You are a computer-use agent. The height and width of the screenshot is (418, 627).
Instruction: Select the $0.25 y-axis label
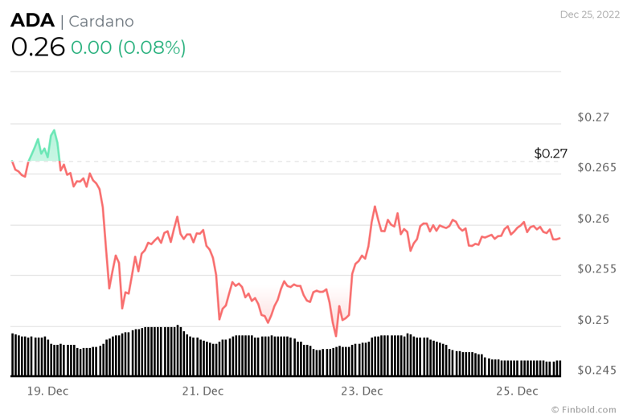593,320
